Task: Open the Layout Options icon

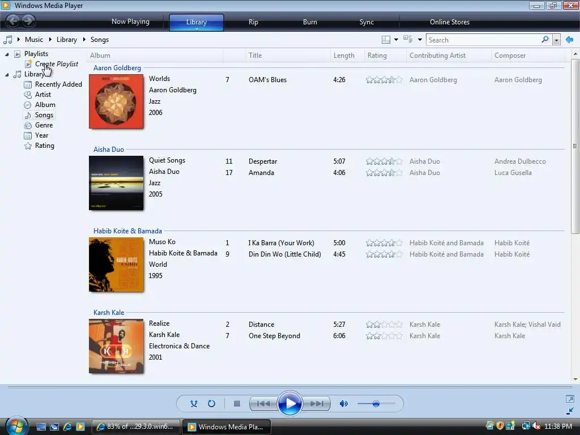Action: [x=386, y=40]
